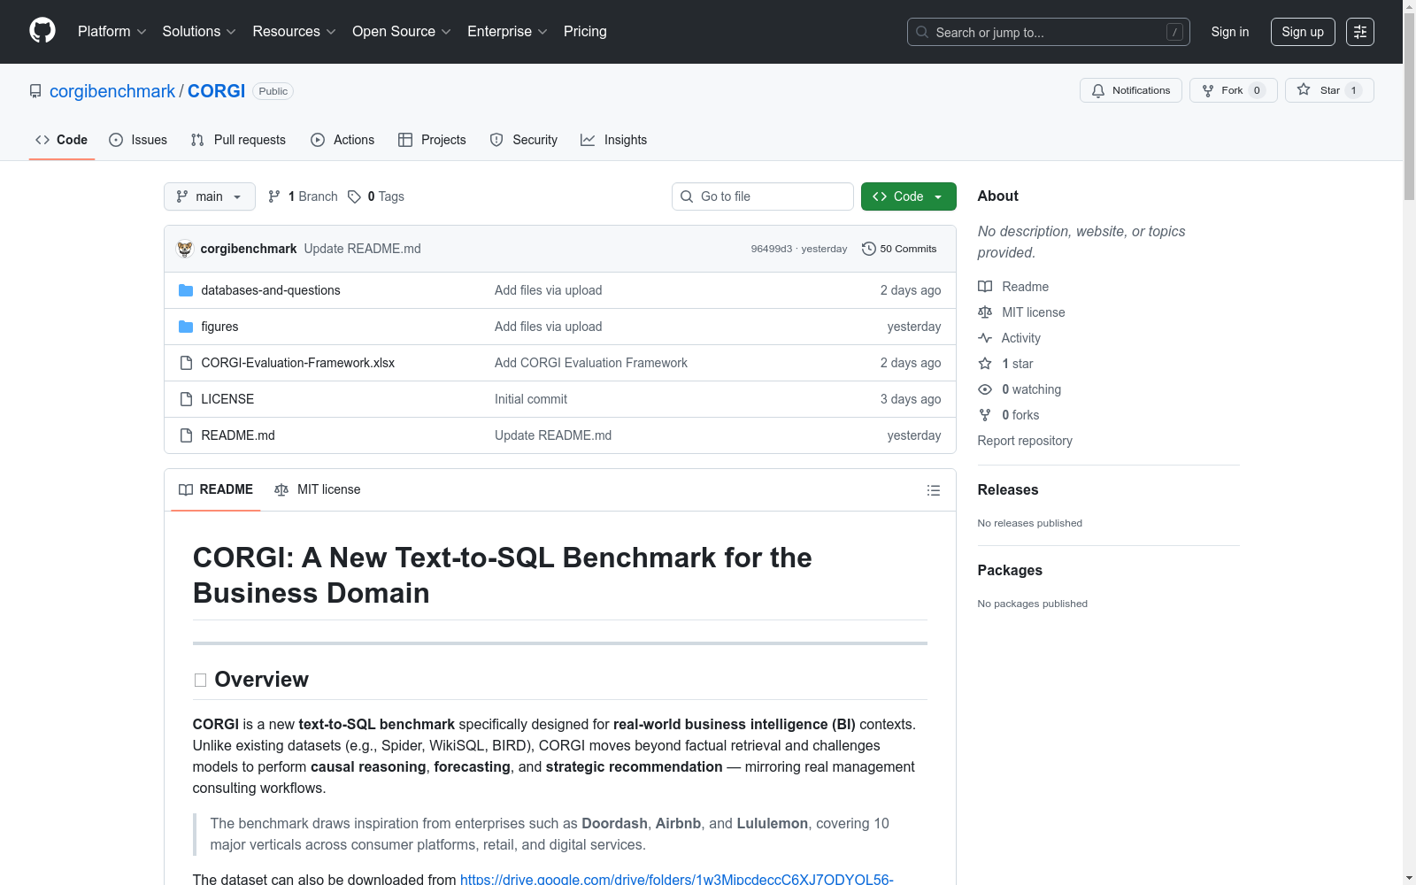Open the CORGI repository name link
Image resolution: width=1416 pixels, height=885 pixels.
(216, 91)
